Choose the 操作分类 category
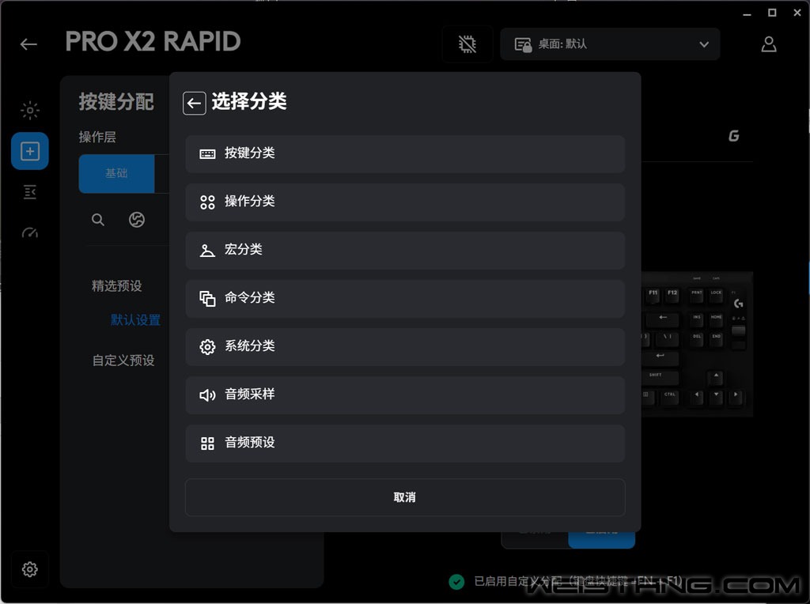This screenshot has height=604, width=810. pyautogui.click(x=405, y=202)
